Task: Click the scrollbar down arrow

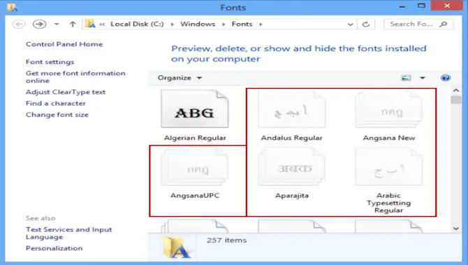Action: pos(455,229)
